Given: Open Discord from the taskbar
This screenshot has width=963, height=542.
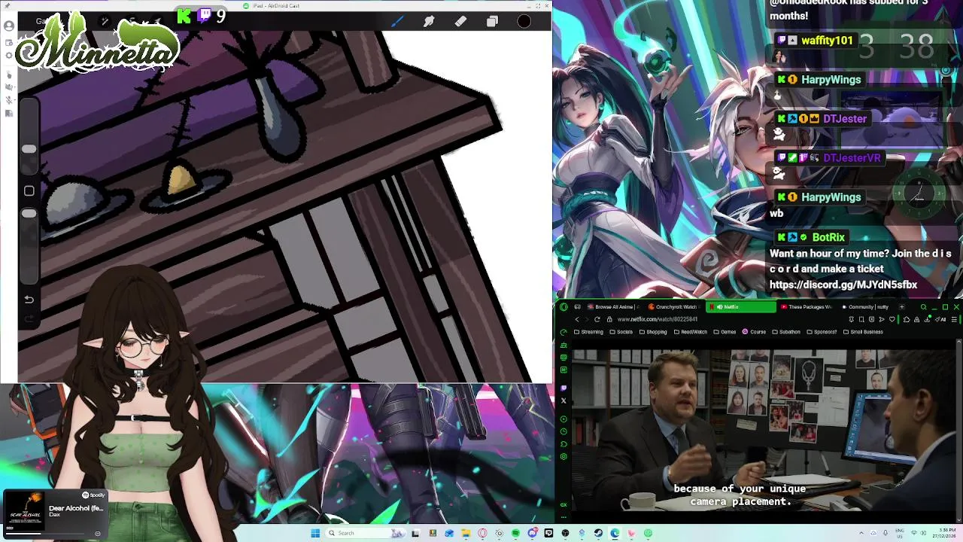Looking at the screenshot, I should tap(533, 533).
